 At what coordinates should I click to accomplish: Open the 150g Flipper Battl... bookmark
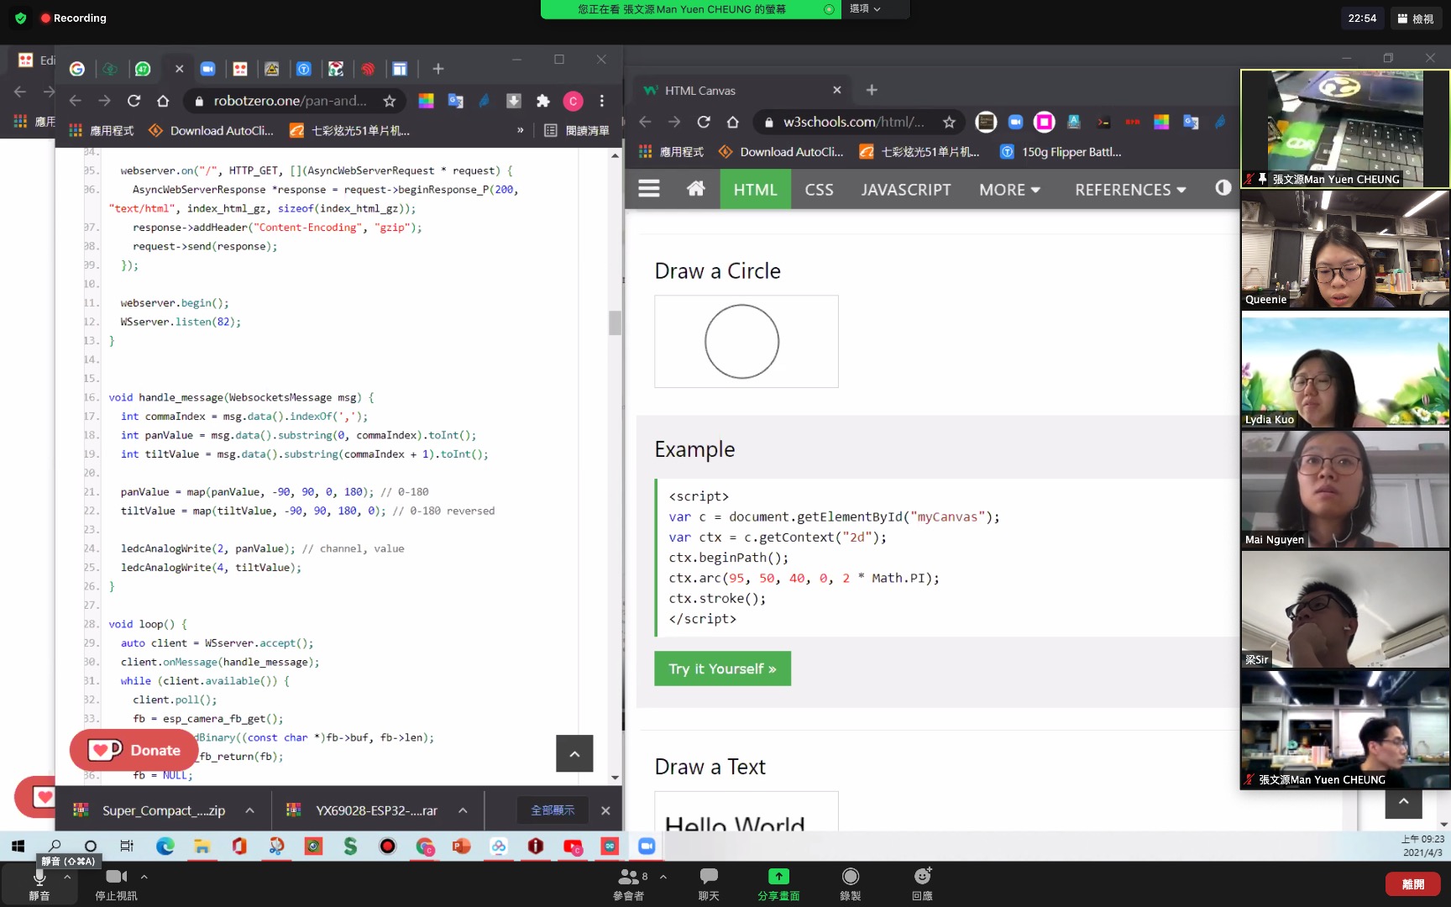(1061, 152)
